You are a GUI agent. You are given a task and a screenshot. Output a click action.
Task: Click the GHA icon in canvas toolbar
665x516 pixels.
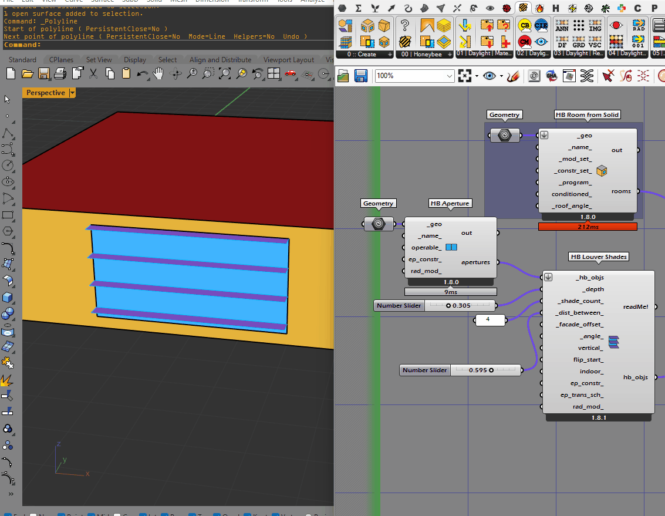(552, 76)
